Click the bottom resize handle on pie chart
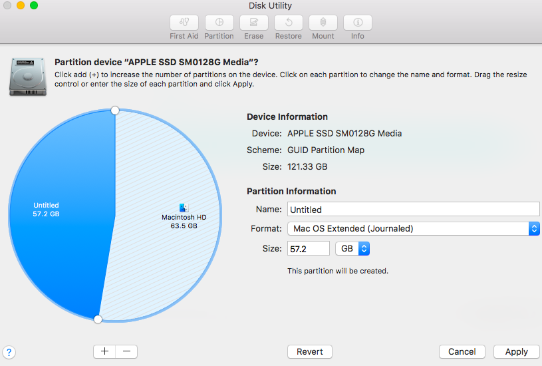This screenshot has width=542, height=366. pos(98,319)
